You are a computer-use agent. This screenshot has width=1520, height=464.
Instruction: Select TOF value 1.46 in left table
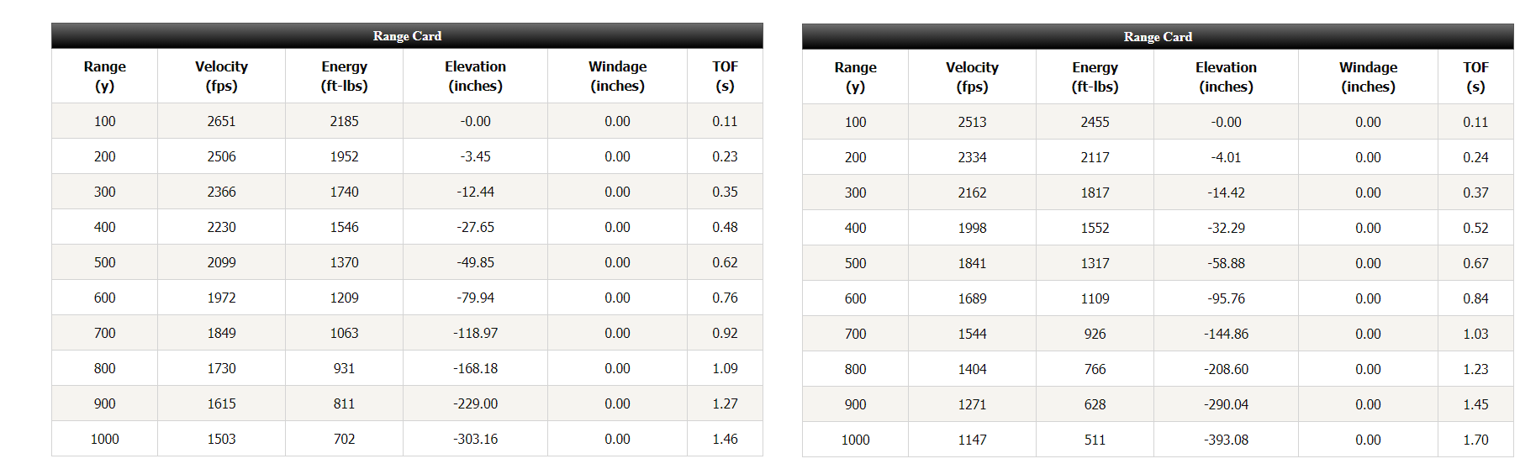(725, 439)
